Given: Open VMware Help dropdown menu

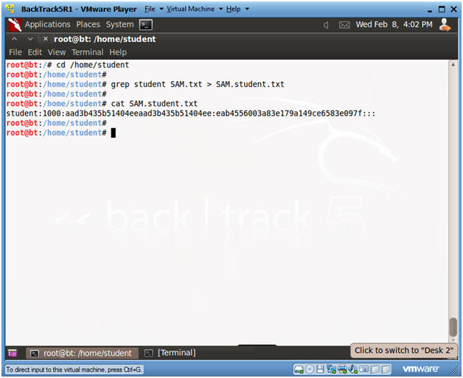Looking at the screenshot, I should click(237, 9).
